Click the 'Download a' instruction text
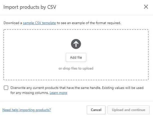The image size is (153, 117). [13, 23]
